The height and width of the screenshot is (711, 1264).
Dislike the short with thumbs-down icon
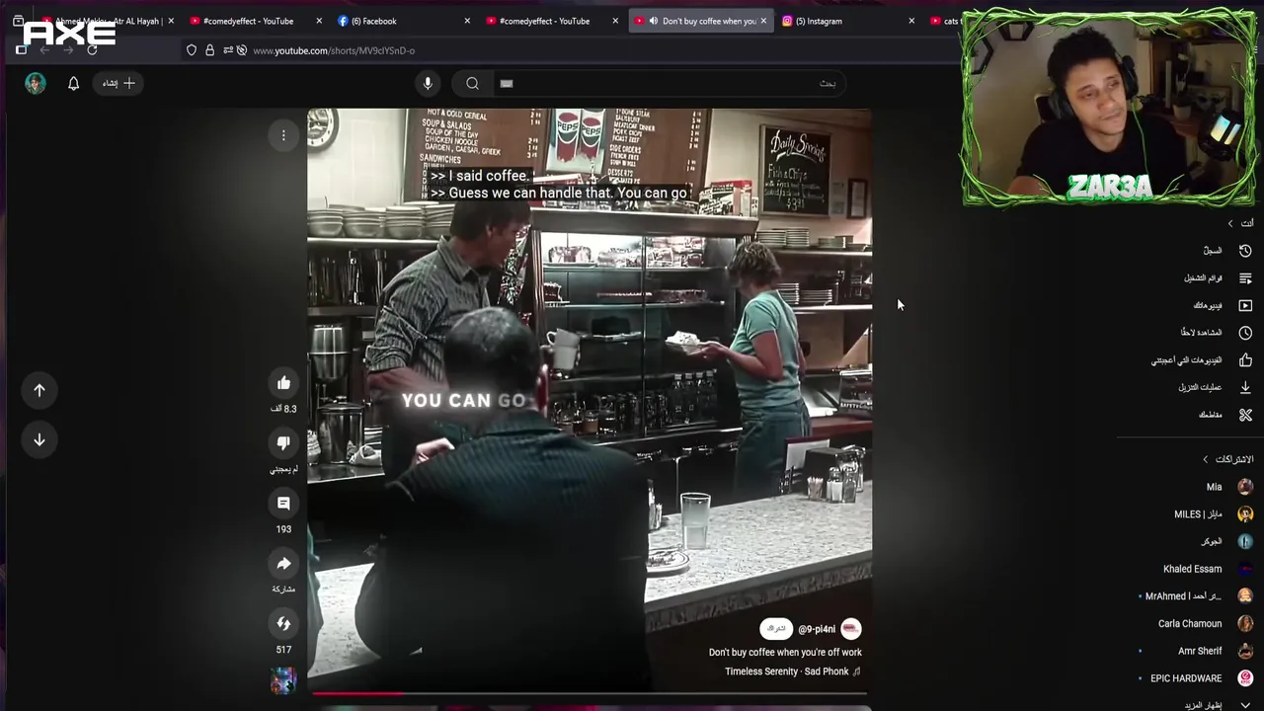click(283, 443)
